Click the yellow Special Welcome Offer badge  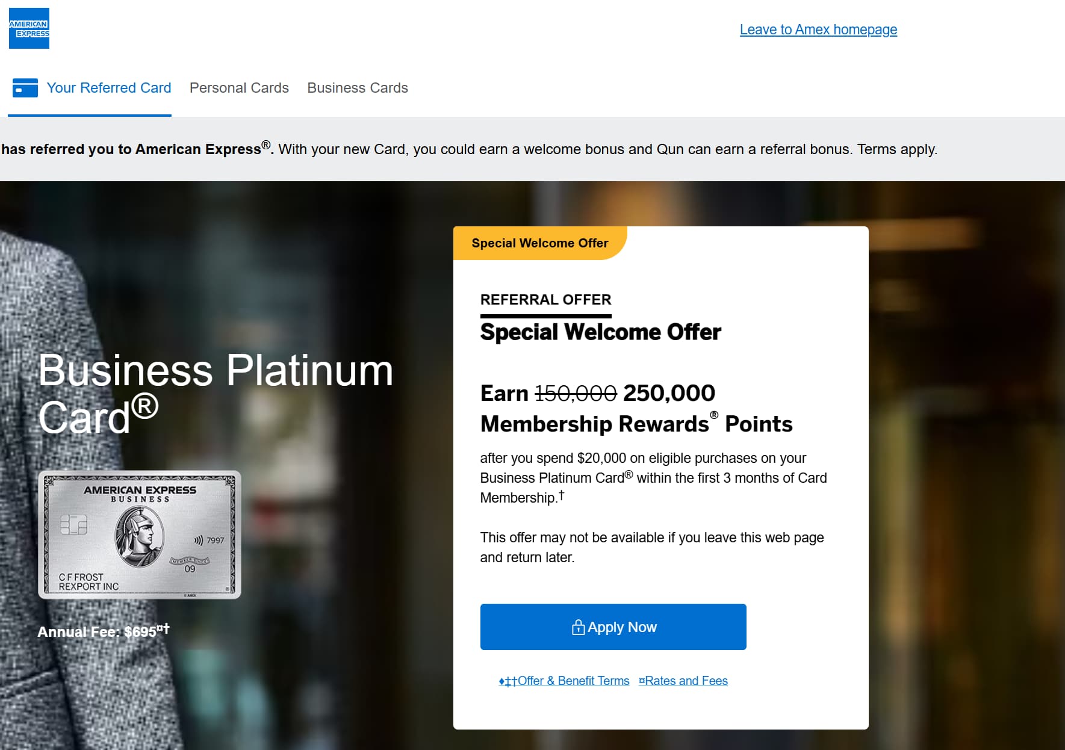pyautogui.click(x=539, y=243)
